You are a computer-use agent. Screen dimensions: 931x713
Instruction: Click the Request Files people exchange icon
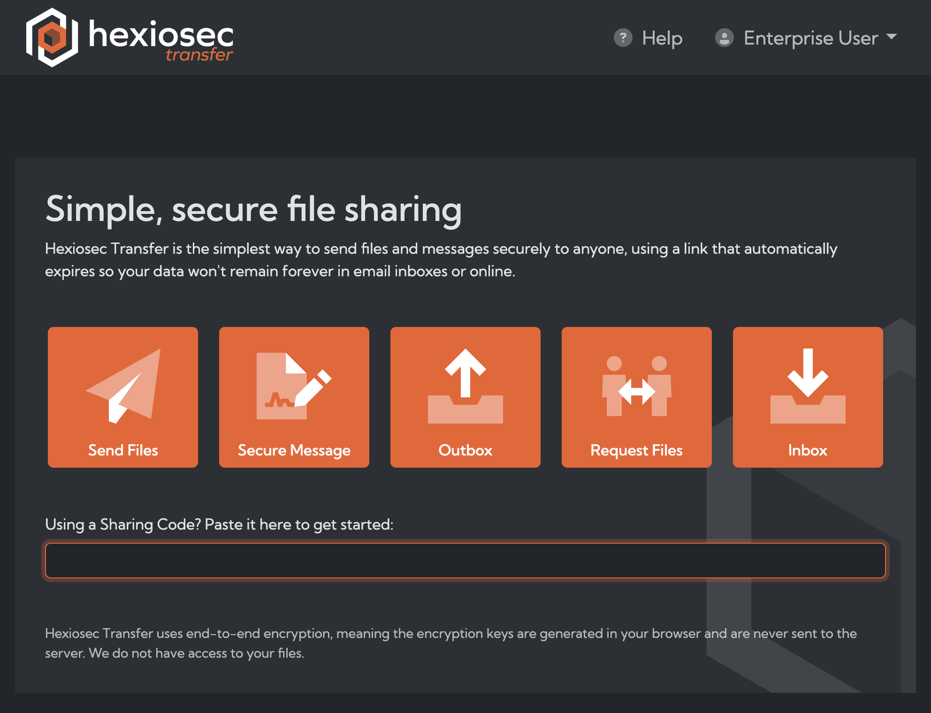click(x=636, y=386)
